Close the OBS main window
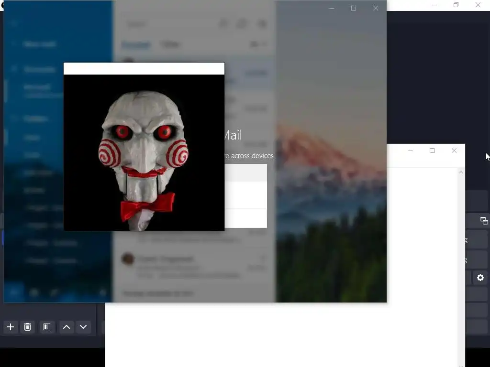This screenshot has width=490, height=367. [478, 5]
